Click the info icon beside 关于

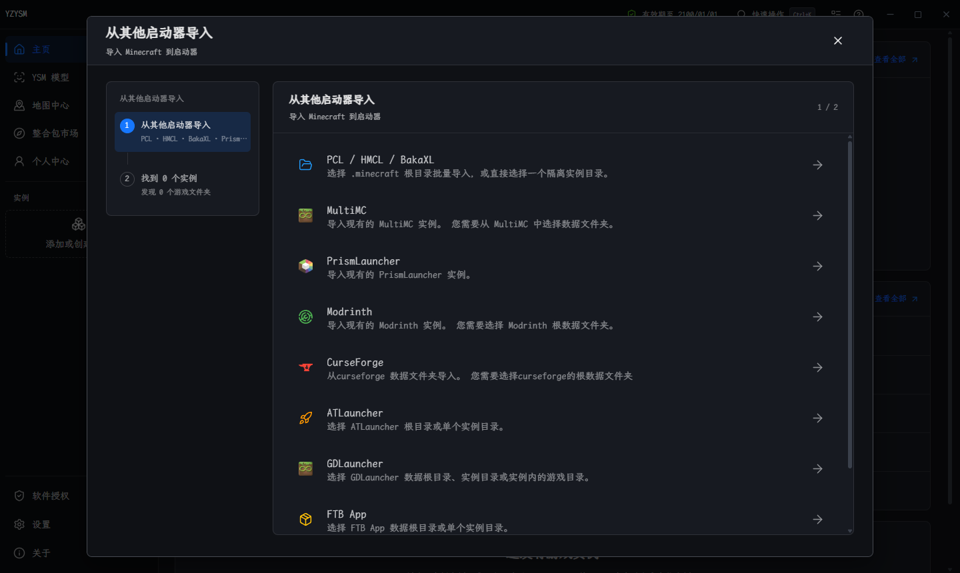(19, 553)
